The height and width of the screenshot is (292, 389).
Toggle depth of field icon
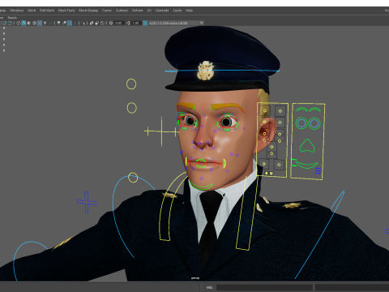pyautogui.click(x=75, y=23)
